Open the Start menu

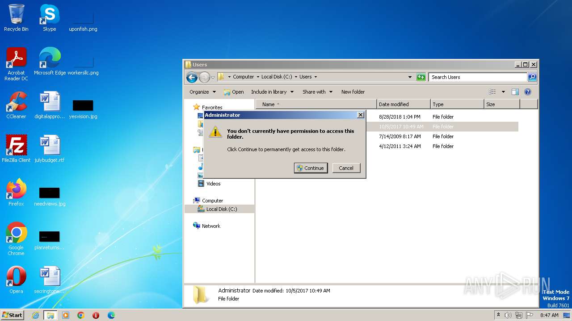[13, 315]
